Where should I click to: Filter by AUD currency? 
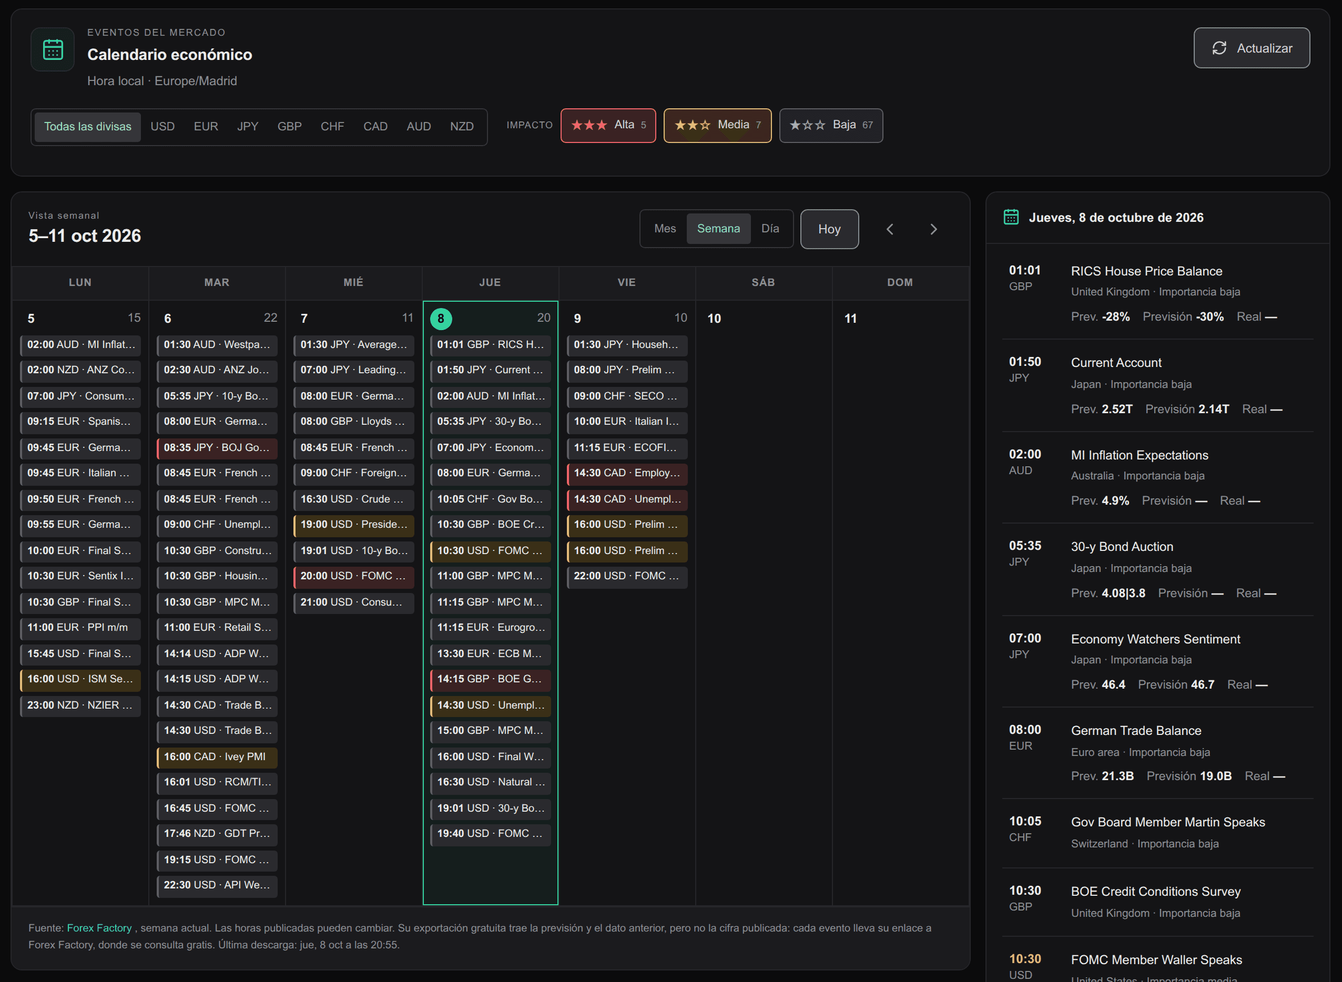tap(419, 127)
